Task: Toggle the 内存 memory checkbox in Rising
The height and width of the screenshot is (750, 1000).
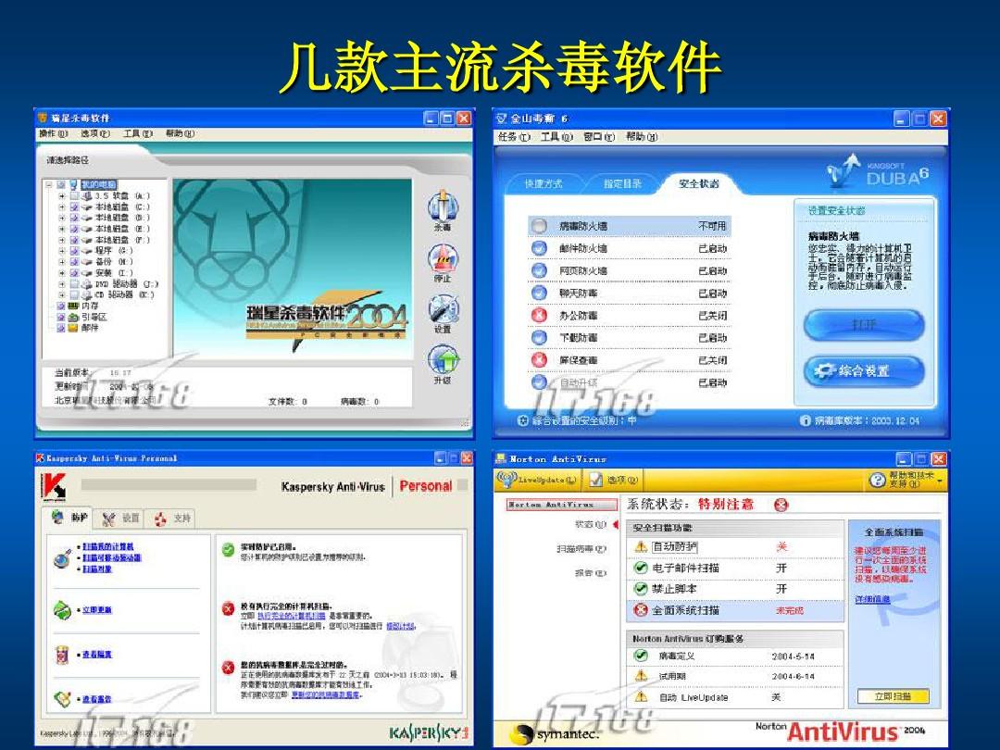Action: point(62,306)
